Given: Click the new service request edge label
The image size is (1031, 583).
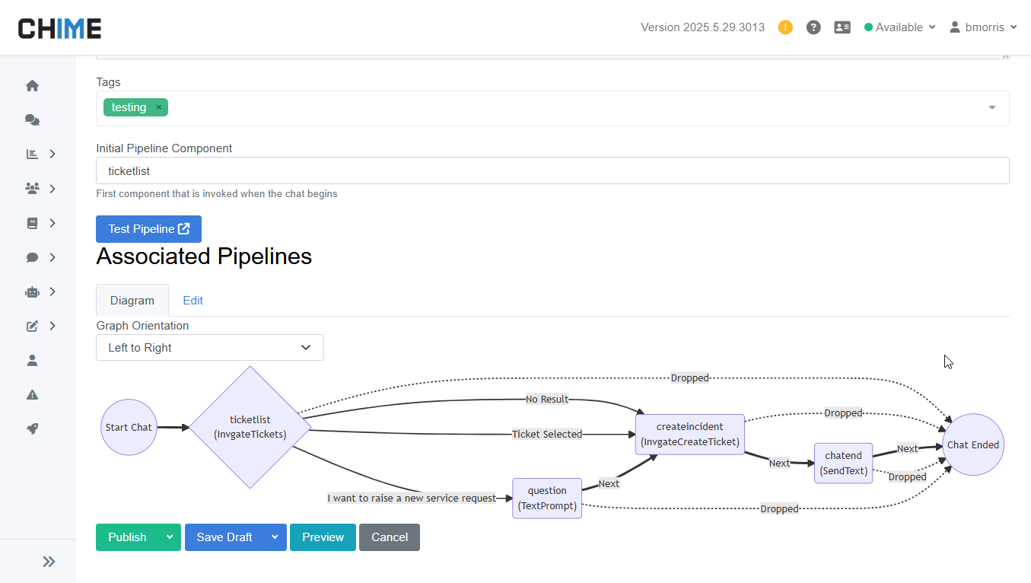Looking at the screenshot, I should click(412, 499).
